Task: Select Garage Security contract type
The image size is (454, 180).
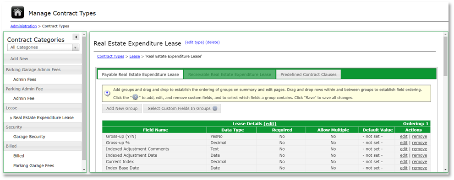Action: 29,137
